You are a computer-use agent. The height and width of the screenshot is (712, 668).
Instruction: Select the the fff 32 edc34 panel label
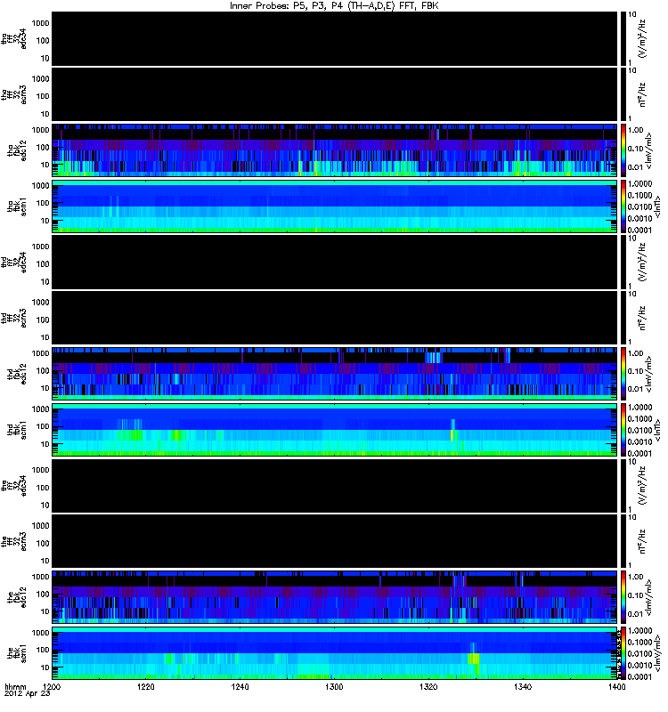[14, 486]
